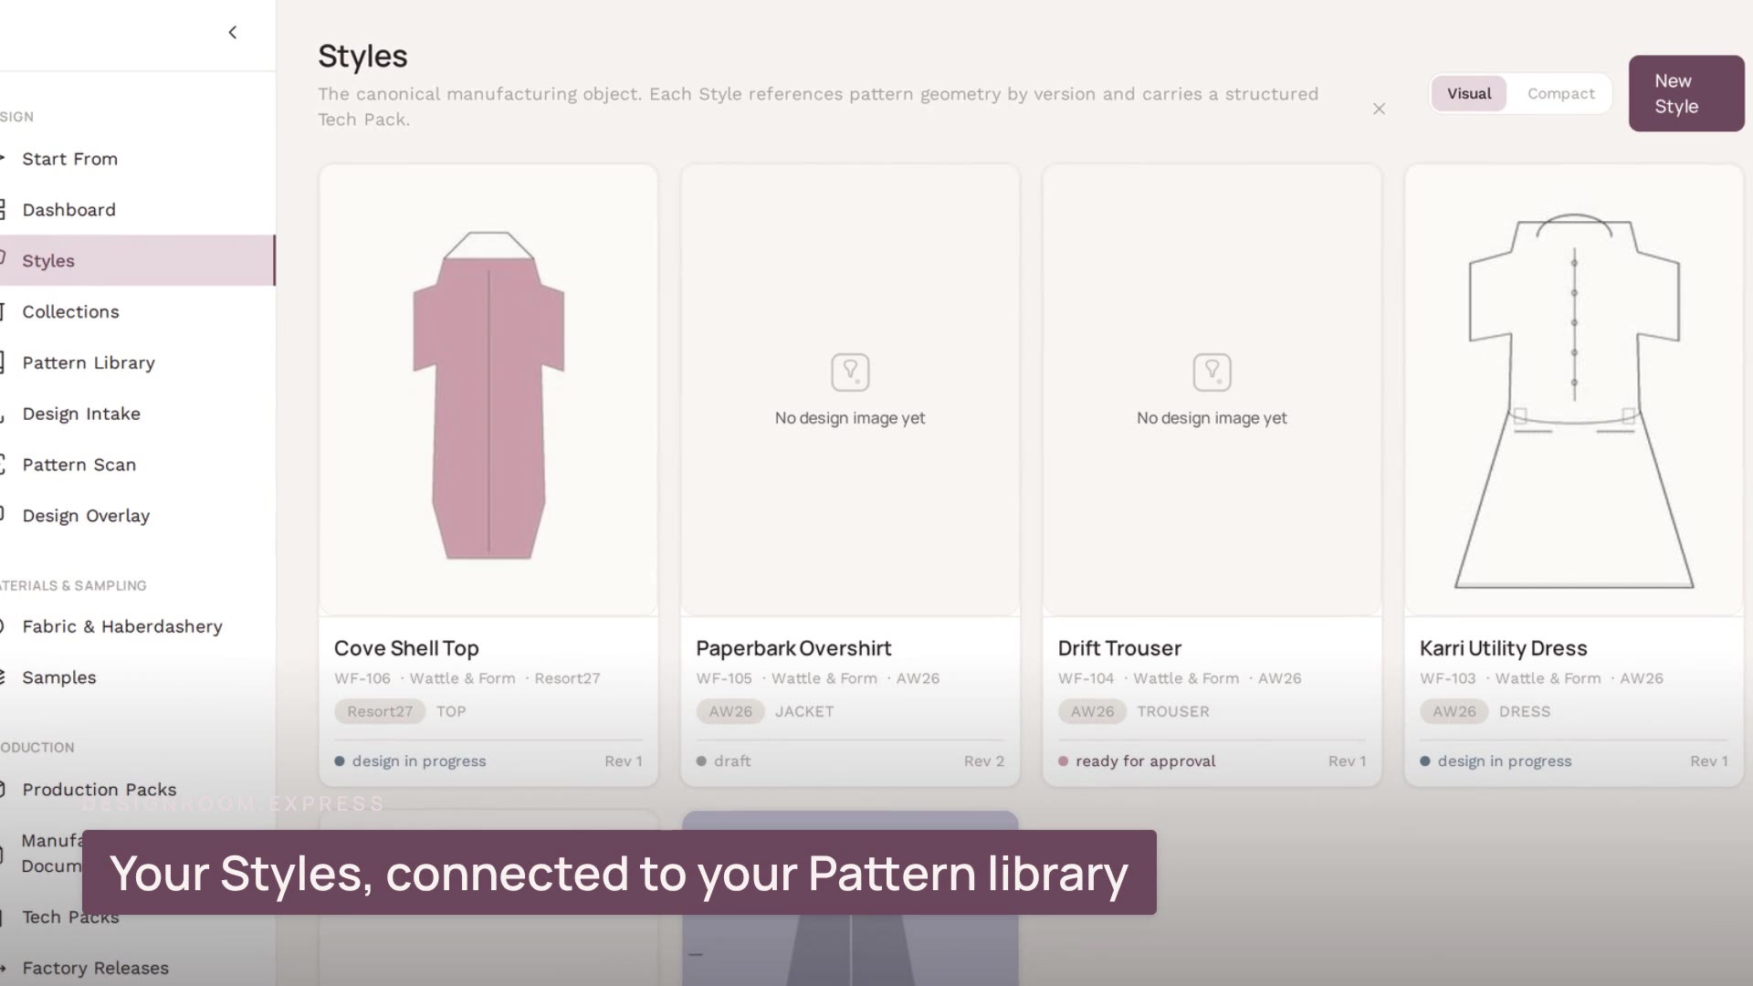This screenshot has height=986, width=1753.
Task: Click AW26 tag on Drift Trouser card
Action: pyautogui.click(x=1092, y=712)
